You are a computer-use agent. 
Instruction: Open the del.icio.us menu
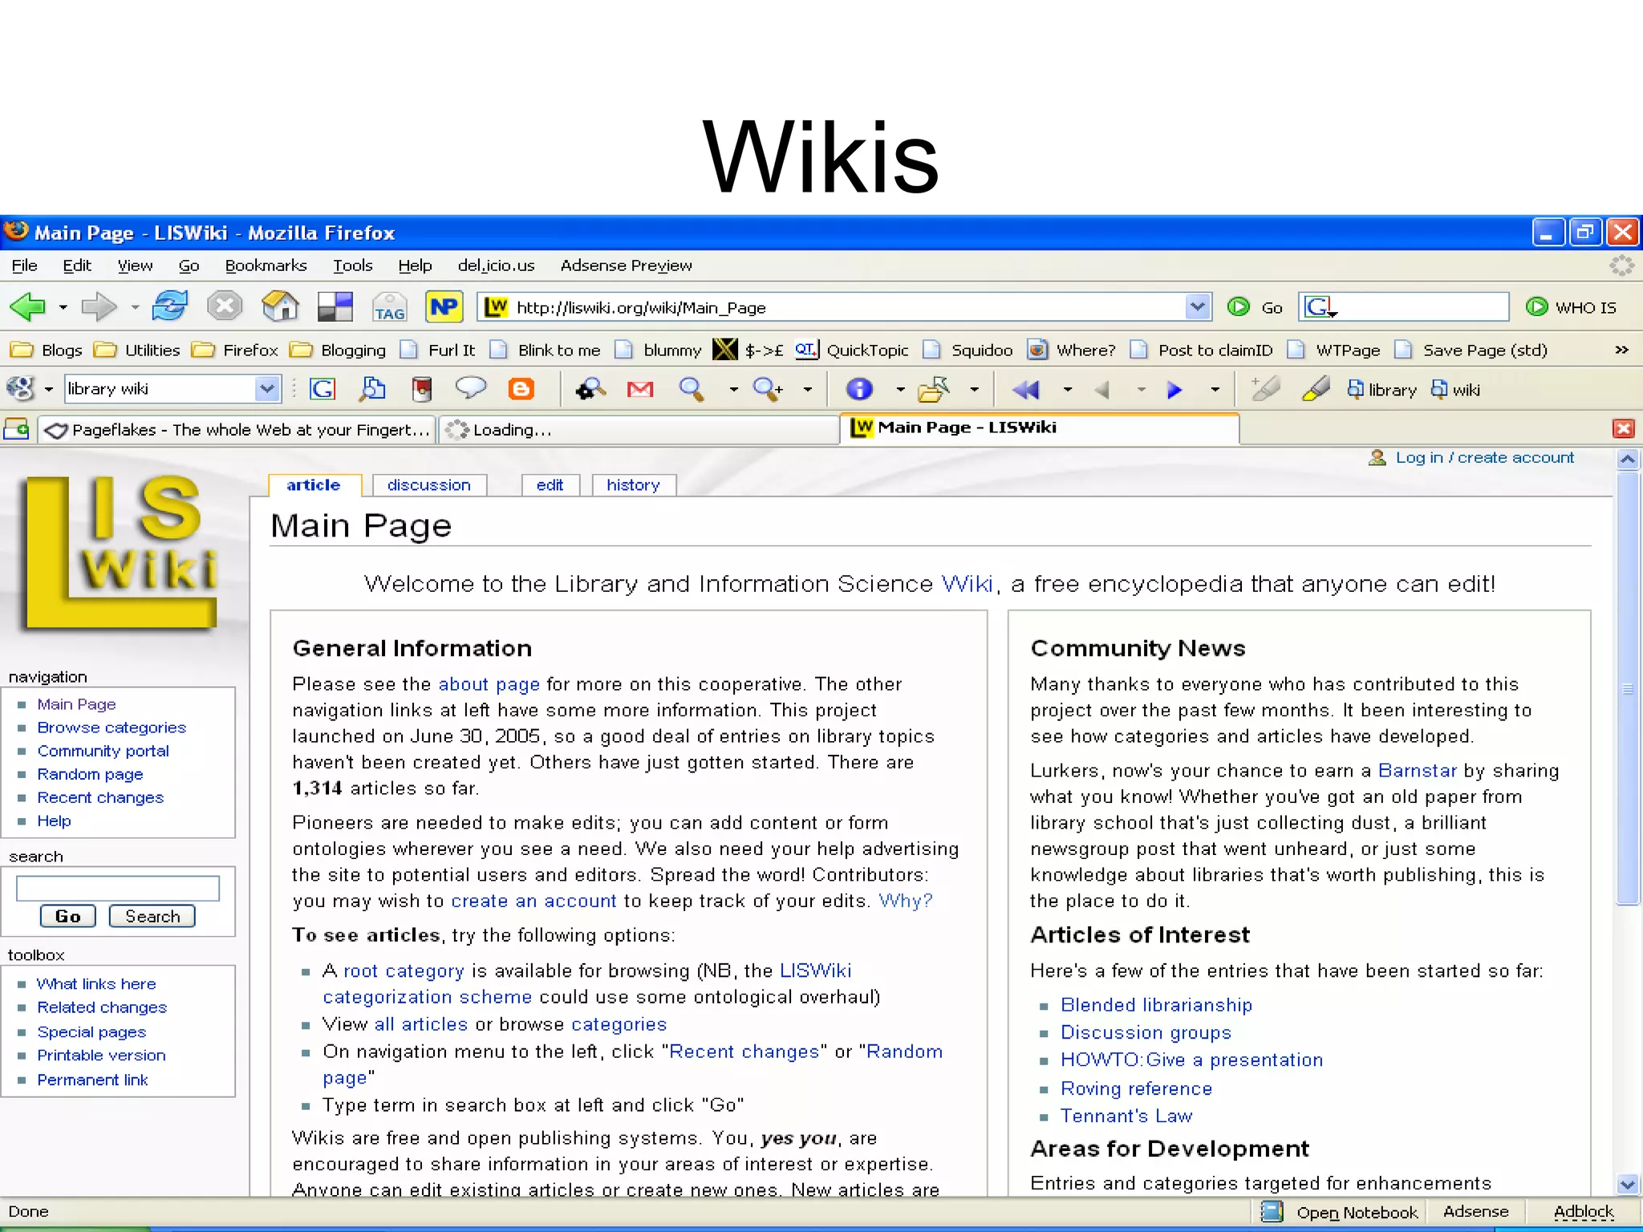496,265
